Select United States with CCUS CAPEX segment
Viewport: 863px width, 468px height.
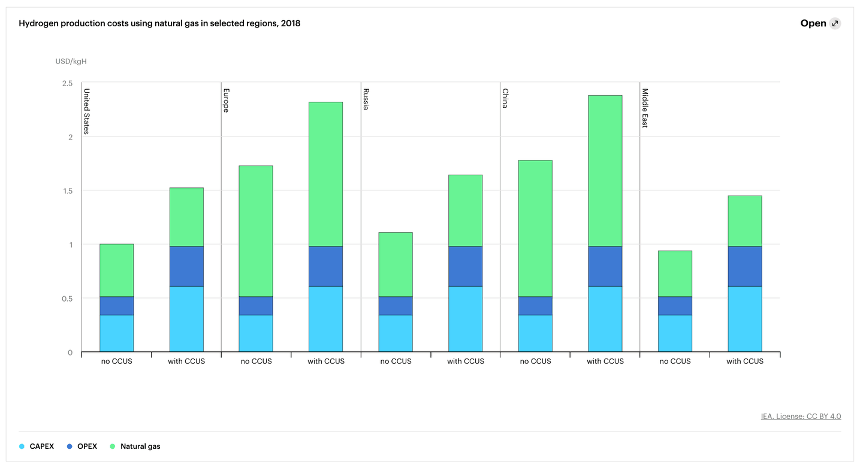(x=186, y=319)
